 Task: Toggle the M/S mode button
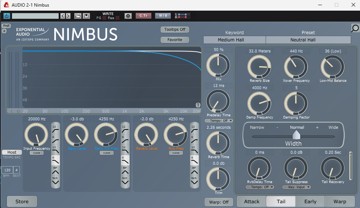click(x=163, y=16)
